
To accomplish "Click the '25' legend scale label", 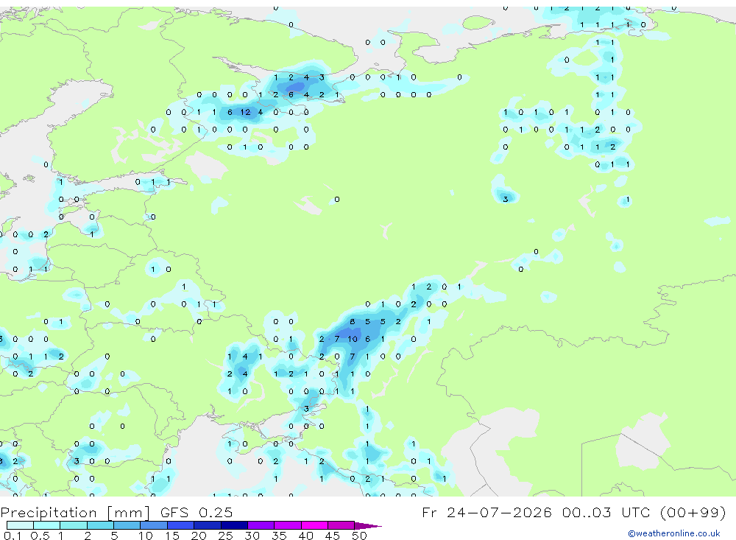I will pyautogui.click(x=226, y=536).
